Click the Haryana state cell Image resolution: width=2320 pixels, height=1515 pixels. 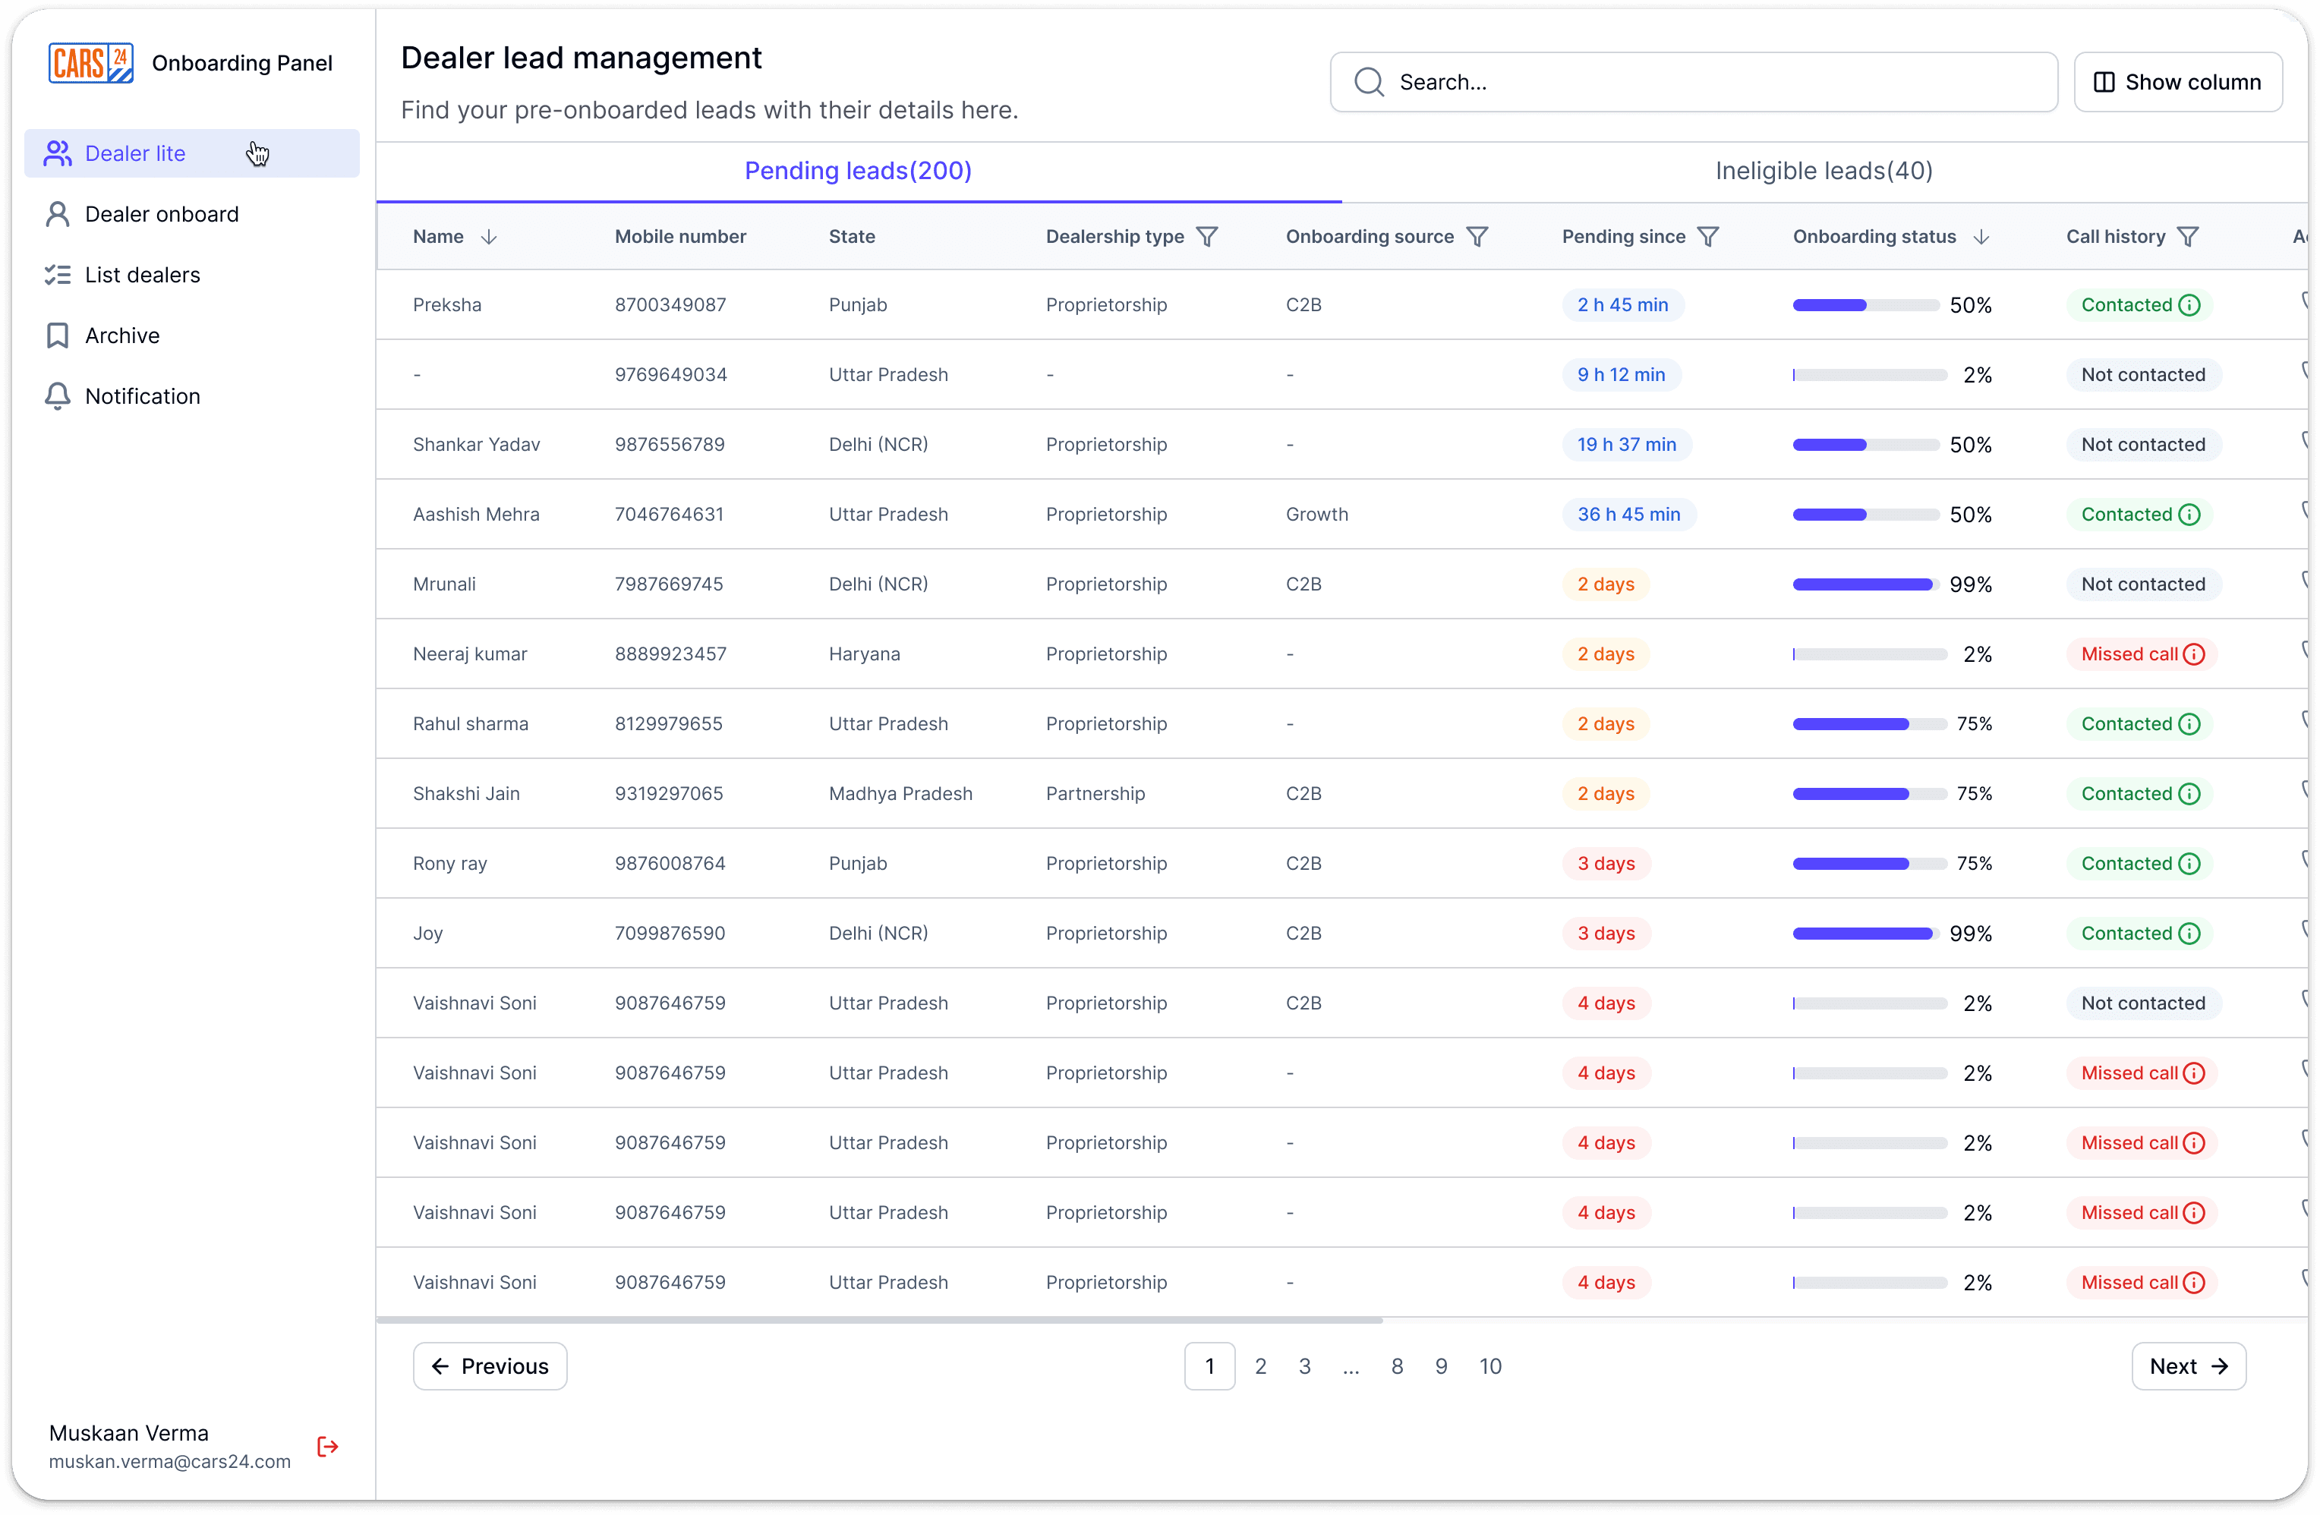coord(865,654)
